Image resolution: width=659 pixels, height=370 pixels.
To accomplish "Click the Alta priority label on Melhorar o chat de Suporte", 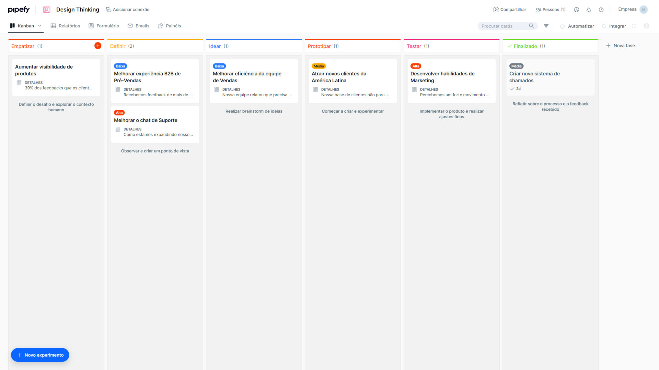I will pyautogui.click(x=119, y=112).
